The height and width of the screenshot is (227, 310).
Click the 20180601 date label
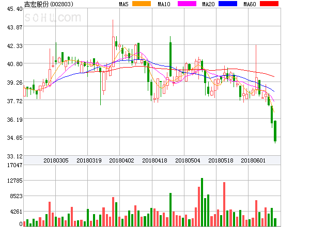click(253, 160)
